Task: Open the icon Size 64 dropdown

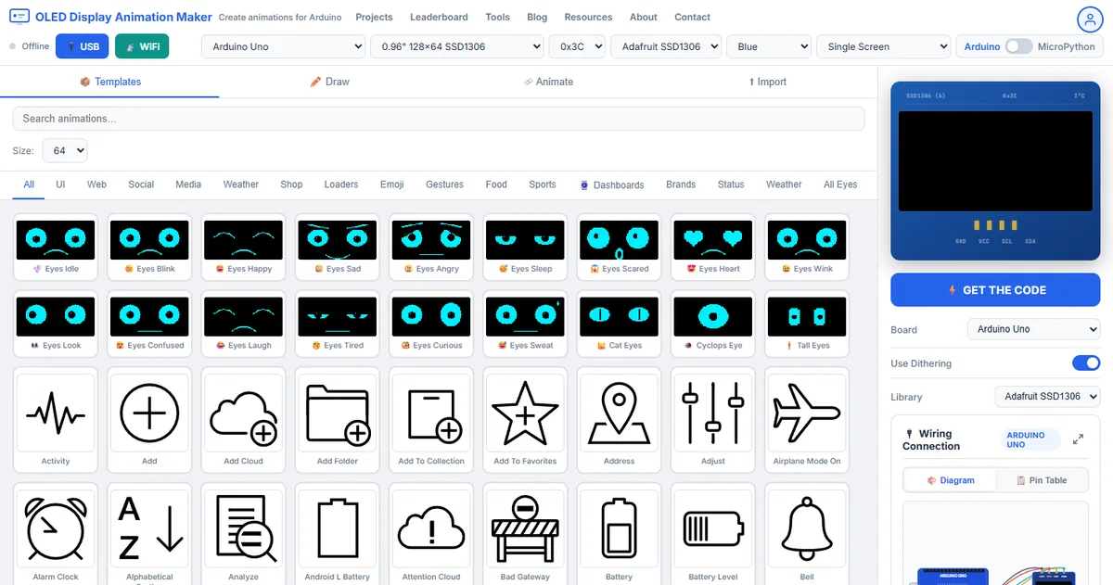Action: [65, 150]
